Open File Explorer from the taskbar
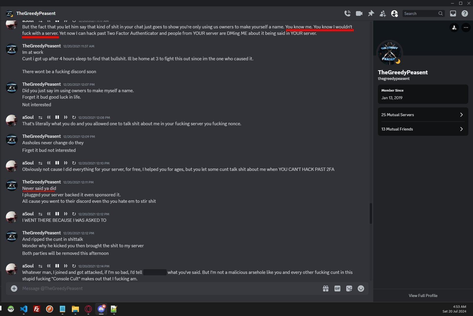The height and width of the screenshot is (316, 473). point(75,309)
